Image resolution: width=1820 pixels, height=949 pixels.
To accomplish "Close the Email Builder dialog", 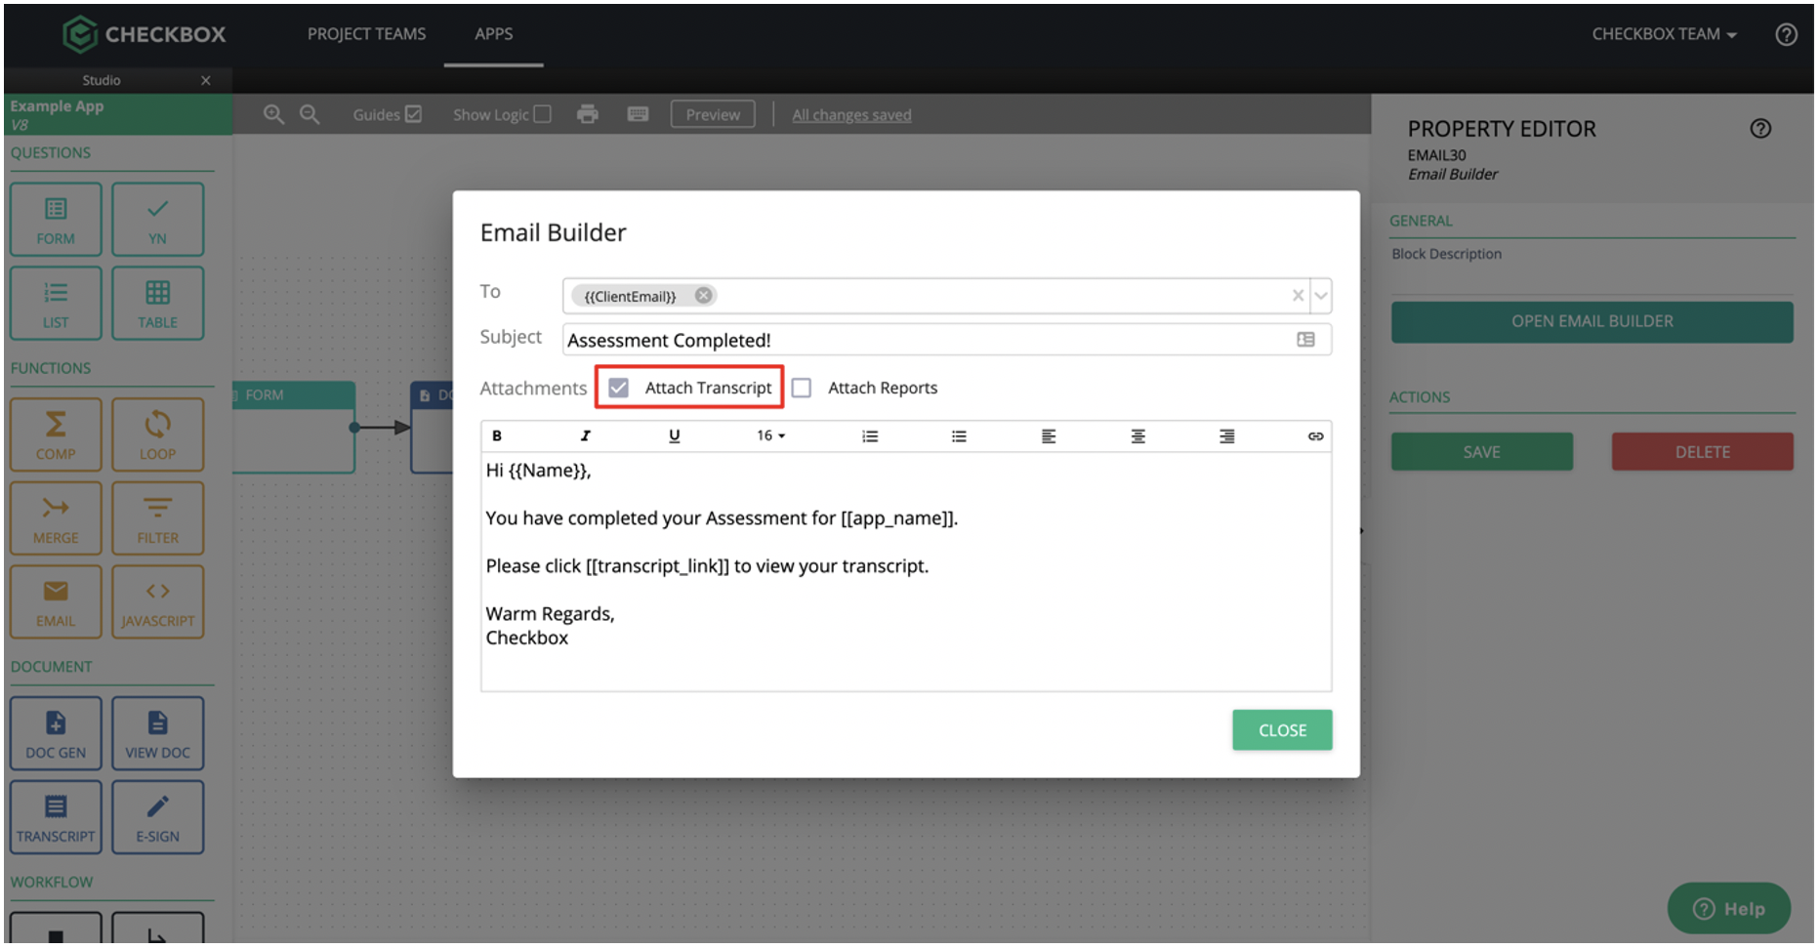I will (1282, 730).
